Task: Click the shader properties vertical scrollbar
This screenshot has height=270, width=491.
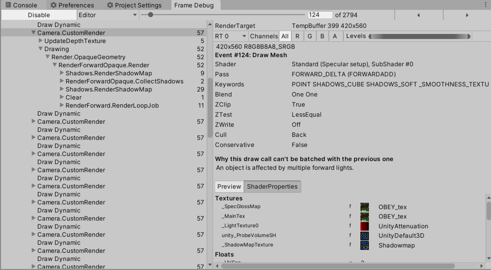Action: click(488, 211)
